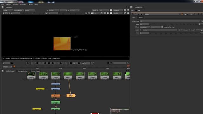Open the Viewer menu
This screenshot has width=203, height=114.
[x=16, y=4]
